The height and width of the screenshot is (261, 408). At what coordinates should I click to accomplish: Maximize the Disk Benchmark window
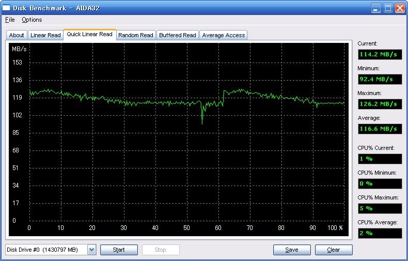coord(388,8)
